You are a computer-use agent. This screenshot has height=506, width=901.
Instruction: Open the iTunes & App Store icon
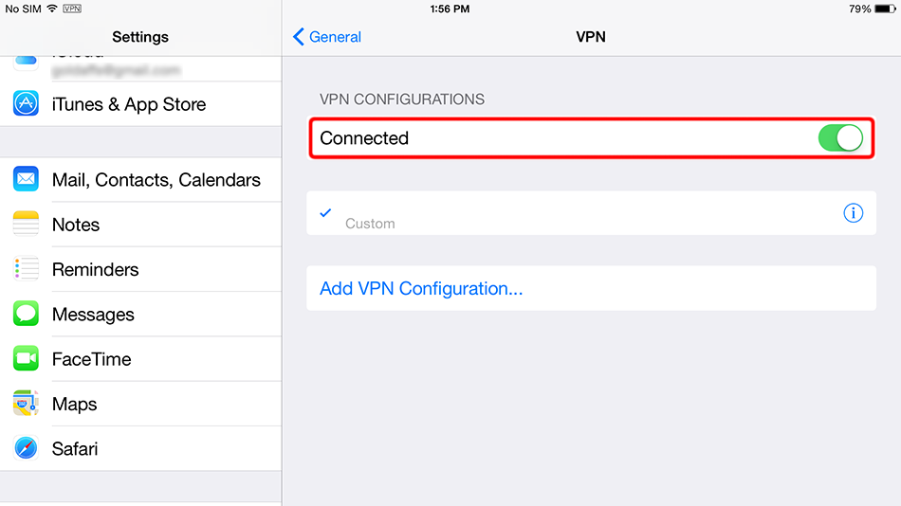26,104
